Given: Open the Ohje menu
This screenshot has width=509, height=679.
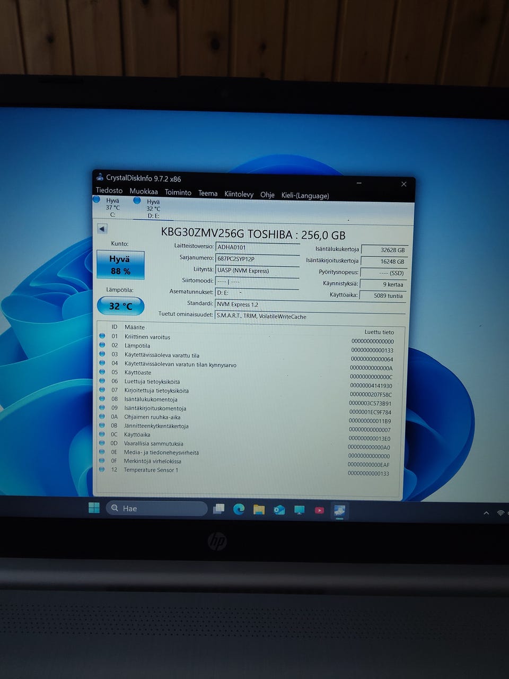Looking at the screenshot, I should pyautogui.click(x=268, y=195).
